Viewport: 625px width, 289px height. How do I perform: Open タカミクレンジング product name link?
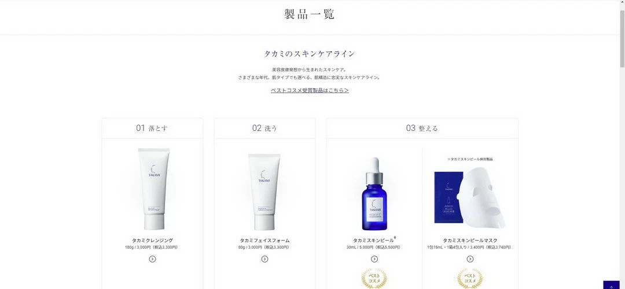(x=152, y=241)
